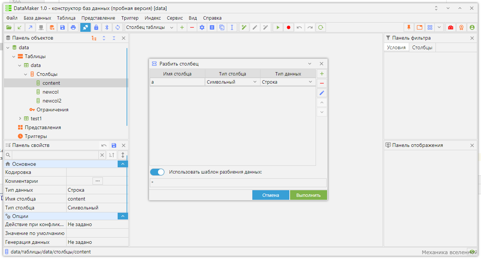This screenshot has width=481, height=259.
Task: Click the save icon in Панель свойств header
Action: tap(114, 145)
